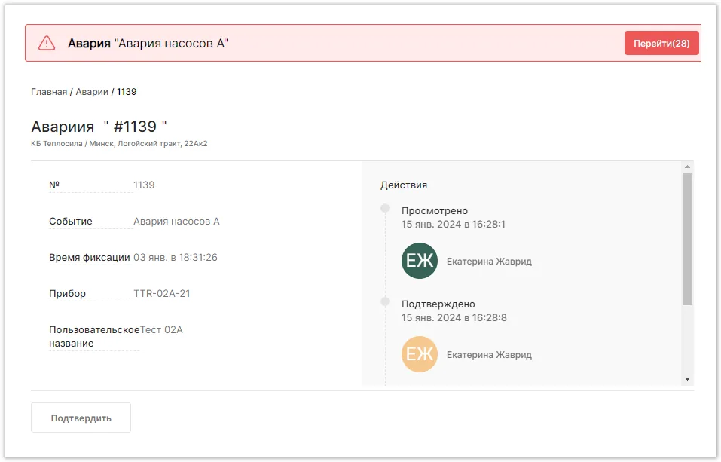Go to Главная via the breadcrumb
Image resolution: width=721 pixels, height=462 pixels.
click(x=49, y=92)
